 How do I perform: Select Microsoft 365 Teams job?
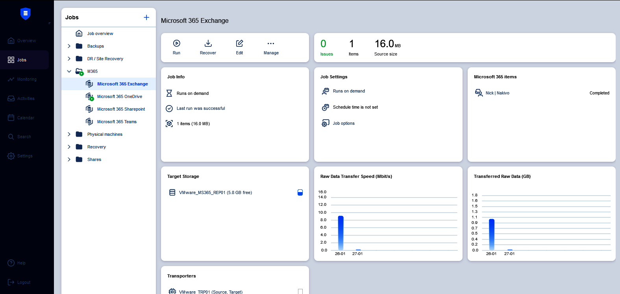[x=117, y=122]
